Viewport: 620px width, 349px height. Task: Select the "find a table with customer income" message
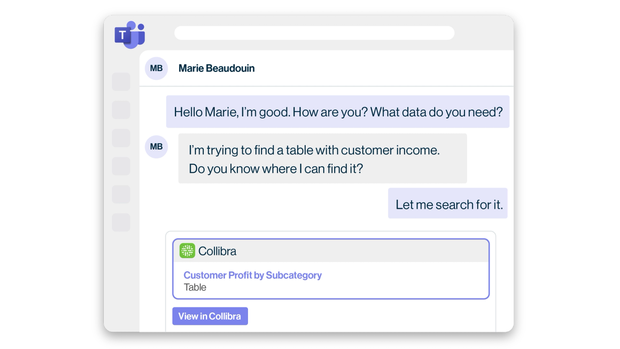click(322, 159)
